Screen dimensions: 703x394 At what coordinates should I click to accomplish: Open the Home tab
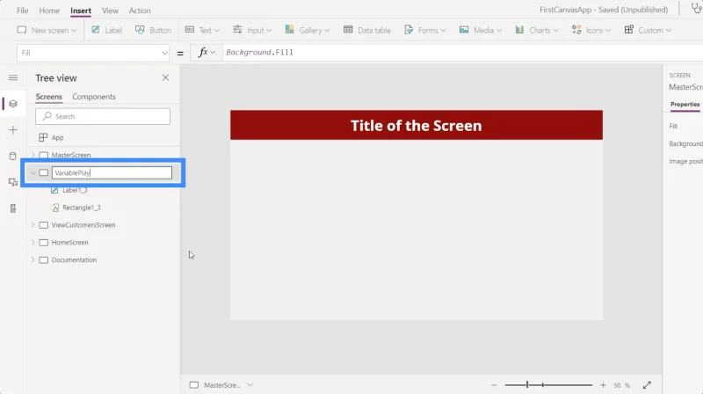click(x=49, y=11)
